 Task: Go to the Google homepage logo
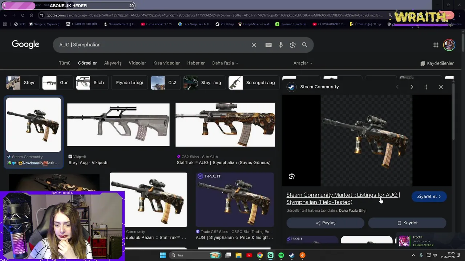pos(25,45)
